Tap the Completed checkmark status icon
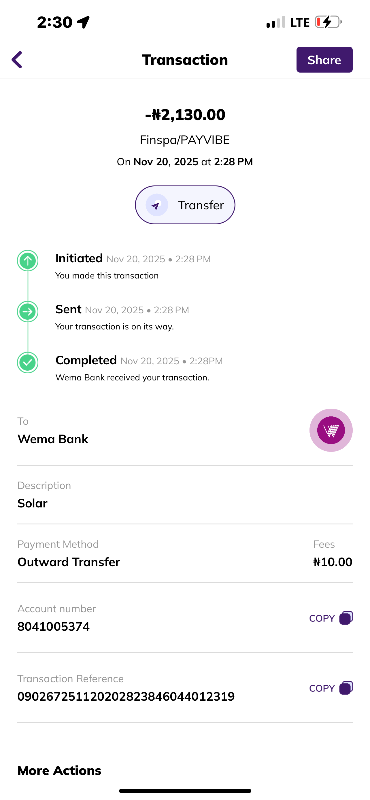Screen dimensions: 370x800 pos(28,363)
